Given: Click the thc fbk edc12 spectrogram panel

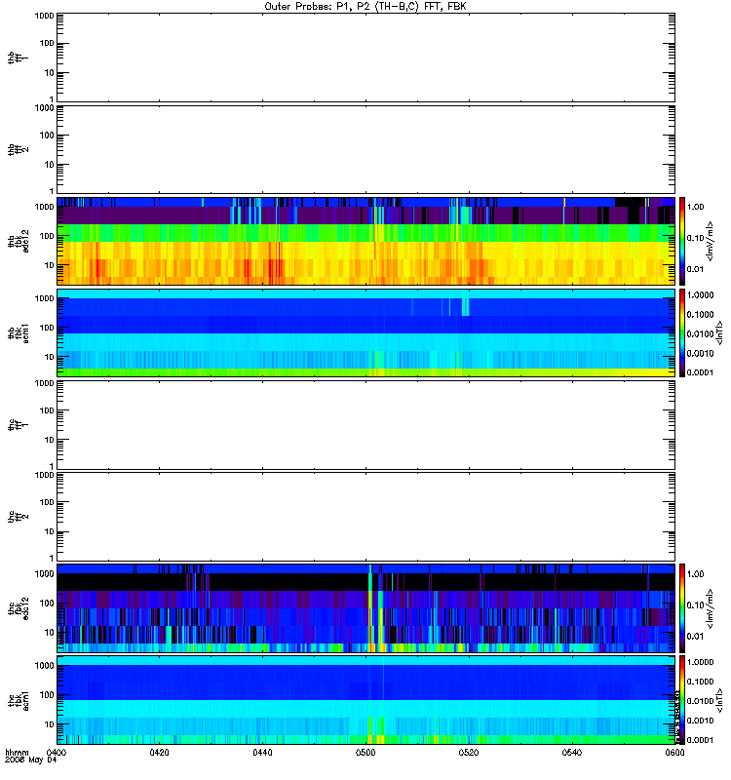Looking at the screenshot, I should 365,608.
